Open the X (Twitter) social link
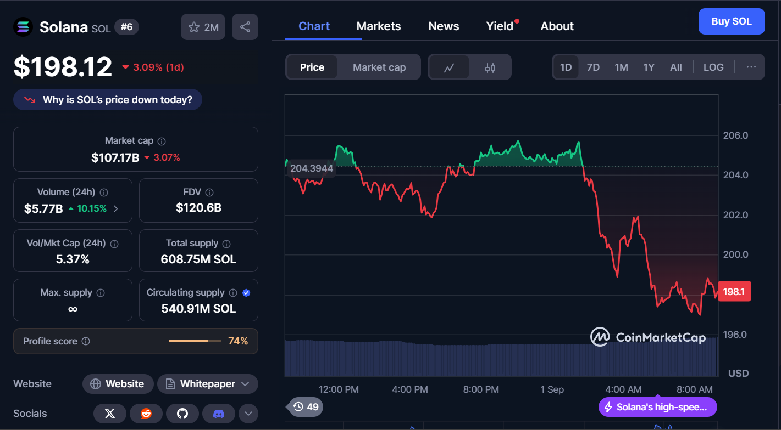The width and height of the screenshot is (781, 430). tap(110, 414)
